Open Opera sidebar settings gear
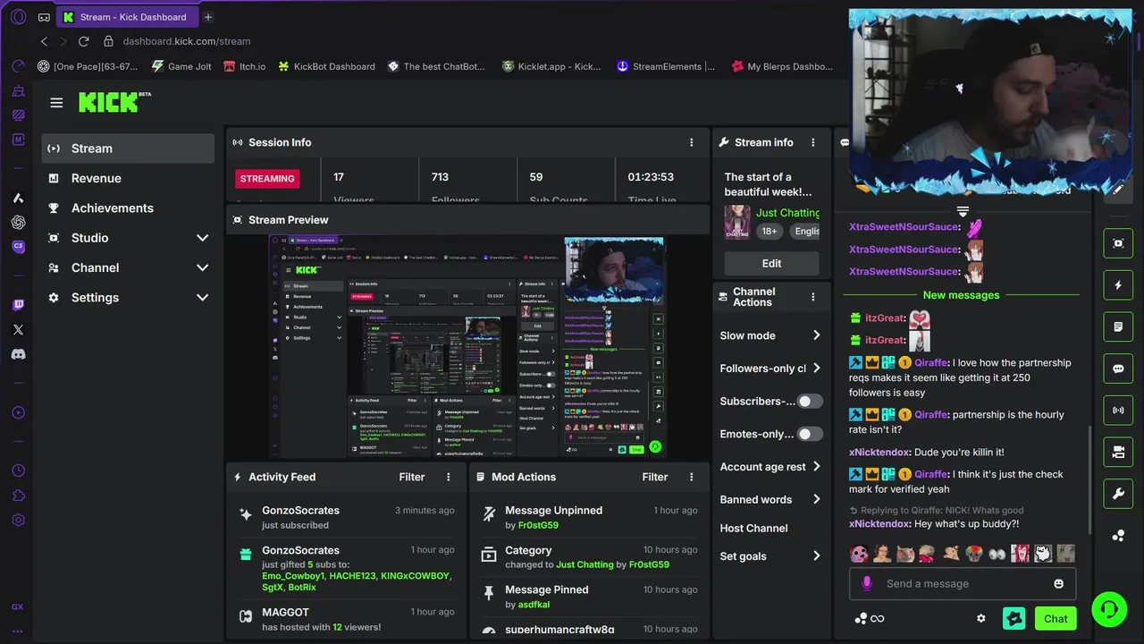This screenshot has width=1144, height=644. tap(18, 520)
